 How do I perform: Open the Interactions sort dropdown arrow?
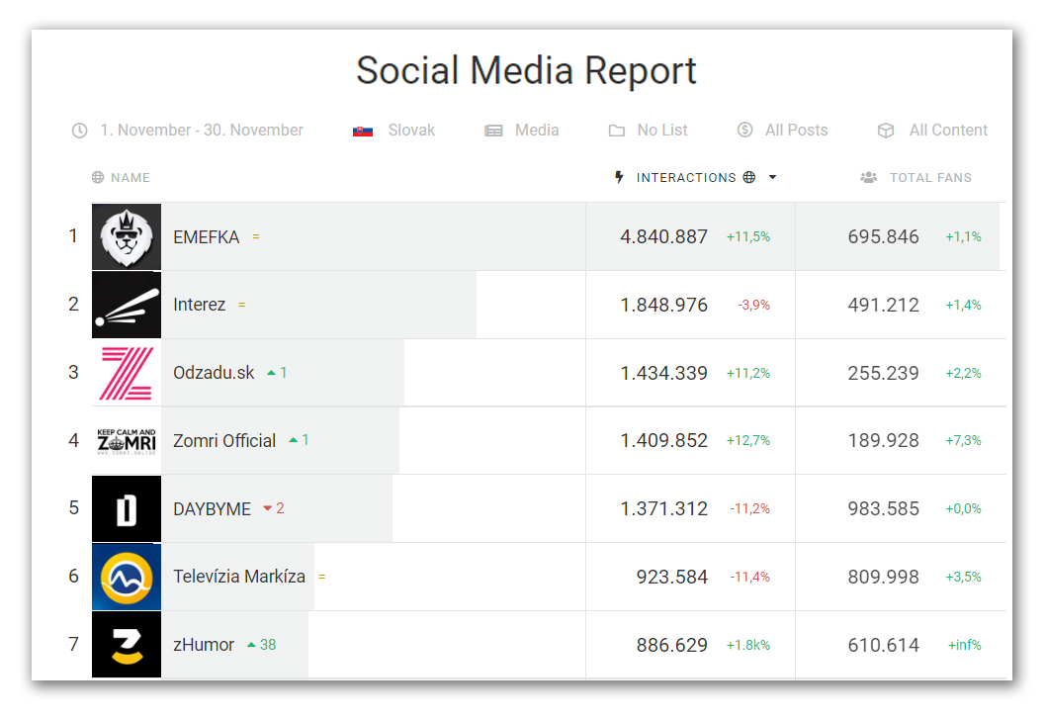(x=772, y=178)
